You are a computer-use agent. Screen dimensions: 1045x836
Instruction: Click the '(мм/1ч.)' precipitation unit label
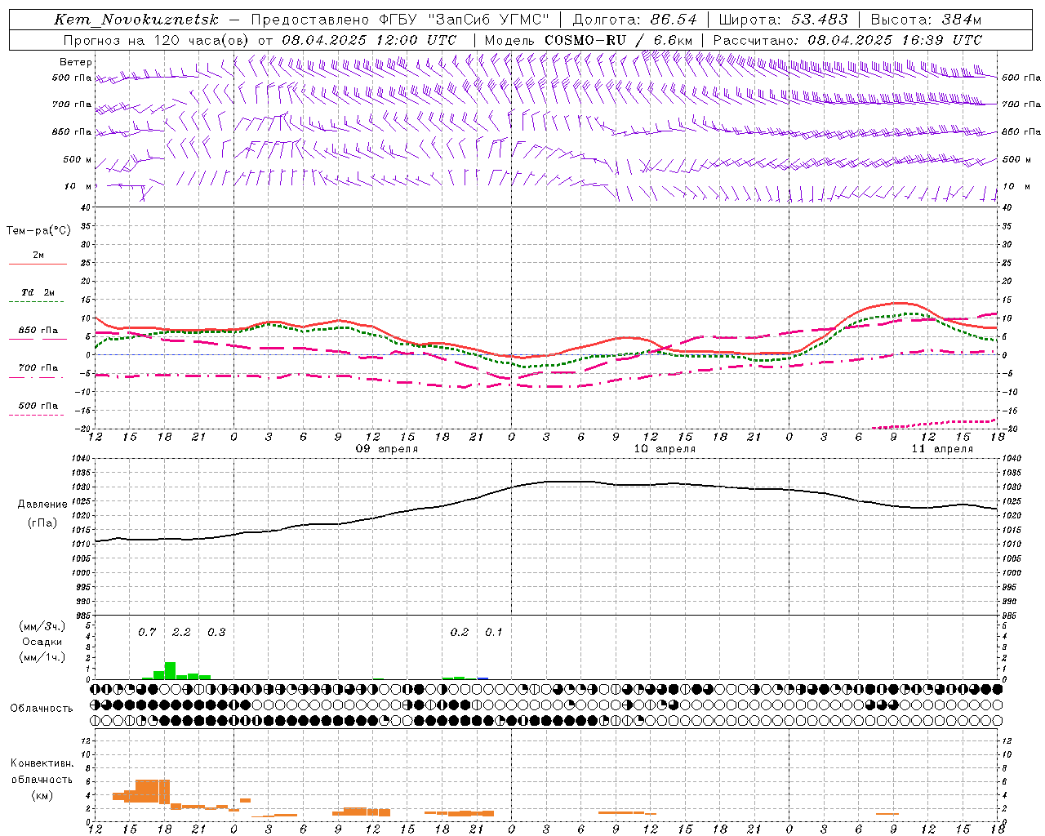(x=41, y=657)
